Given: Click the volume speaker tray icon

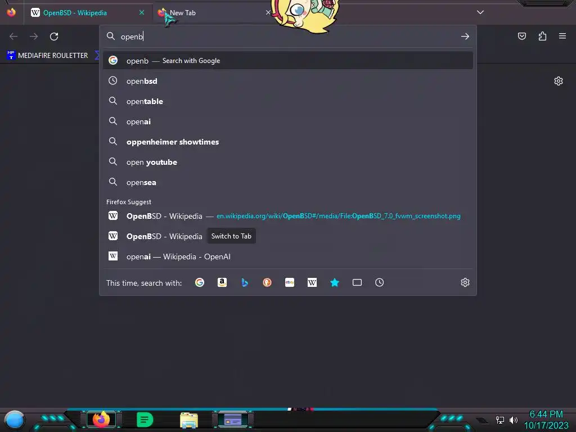Looking at the screenshot, I should (513, 420).
